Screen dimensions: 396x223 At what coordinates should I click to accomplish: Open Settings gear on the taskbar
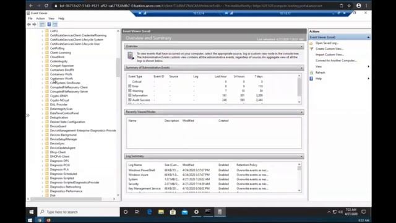pyautogui.click(x=196, y=212)
